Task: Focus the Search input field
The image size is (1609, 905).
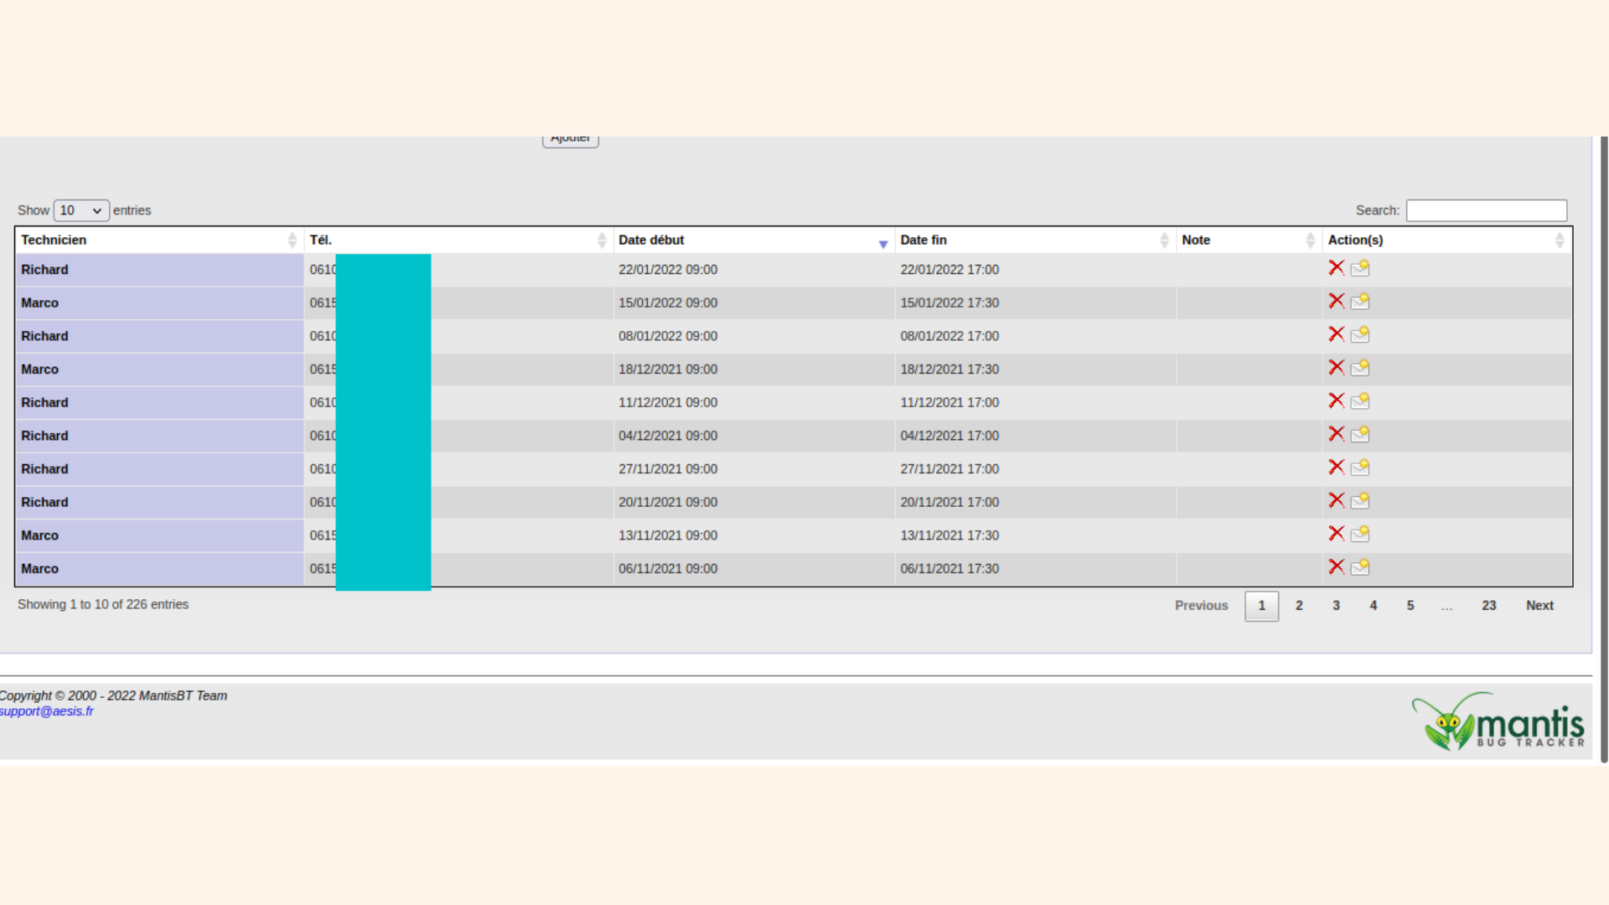Action: pyautogui.click(x=1486, y=210)
